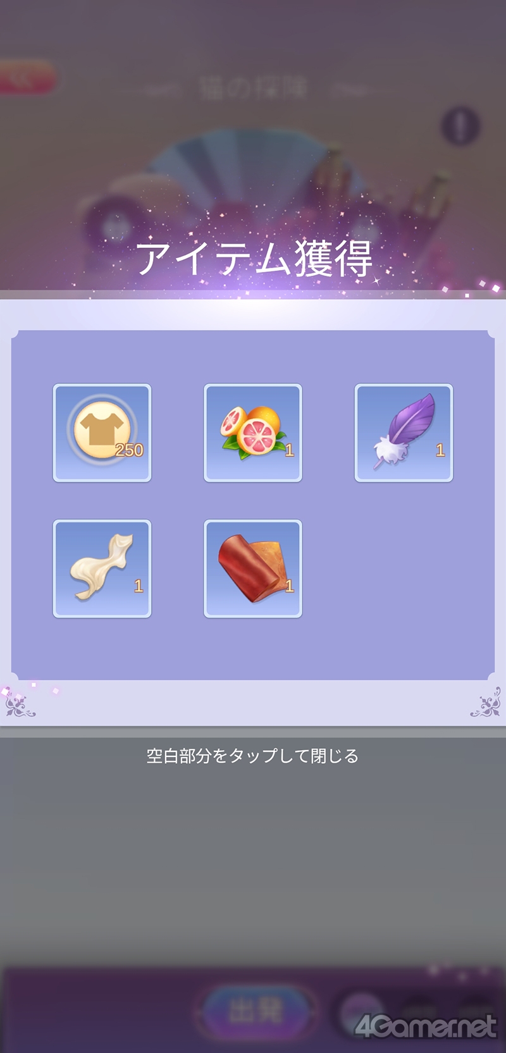Click the blurred 猫の探険 screen title
The height and width of the screenshot is (1053, 506).
coord(253,87)
